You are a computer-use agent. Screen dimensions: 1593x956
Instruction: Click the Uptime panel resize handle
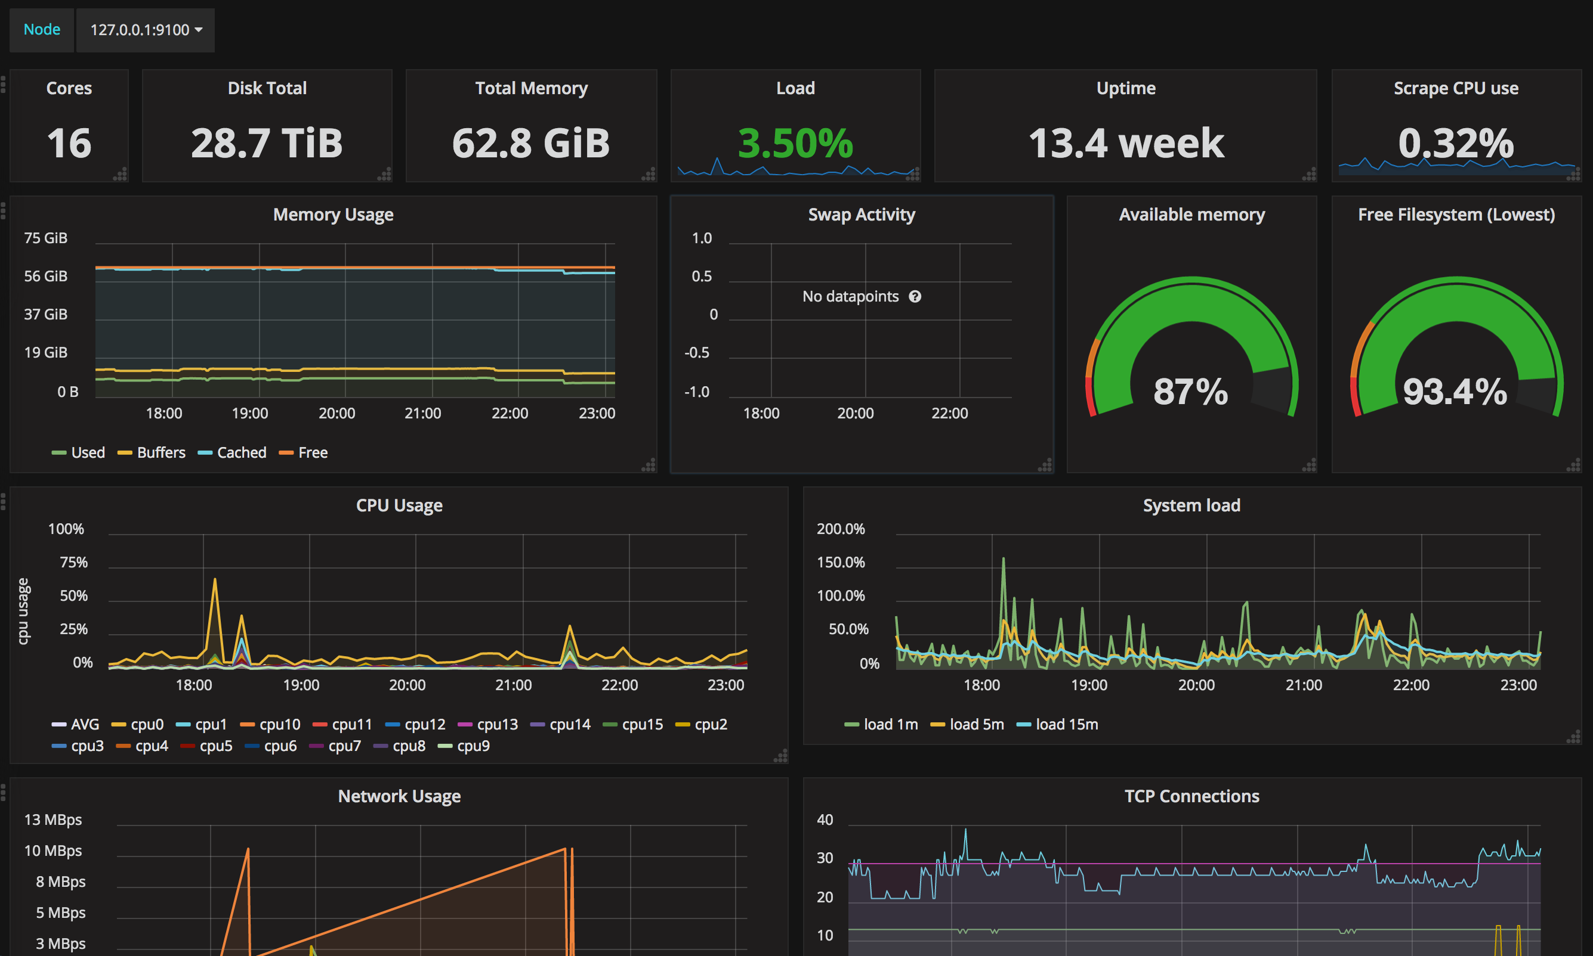[1310, 174]
